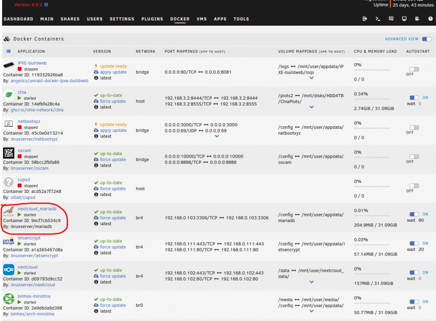Click the letsencrypt CPU load bar

pyautogui.click(x=372, y=245)
